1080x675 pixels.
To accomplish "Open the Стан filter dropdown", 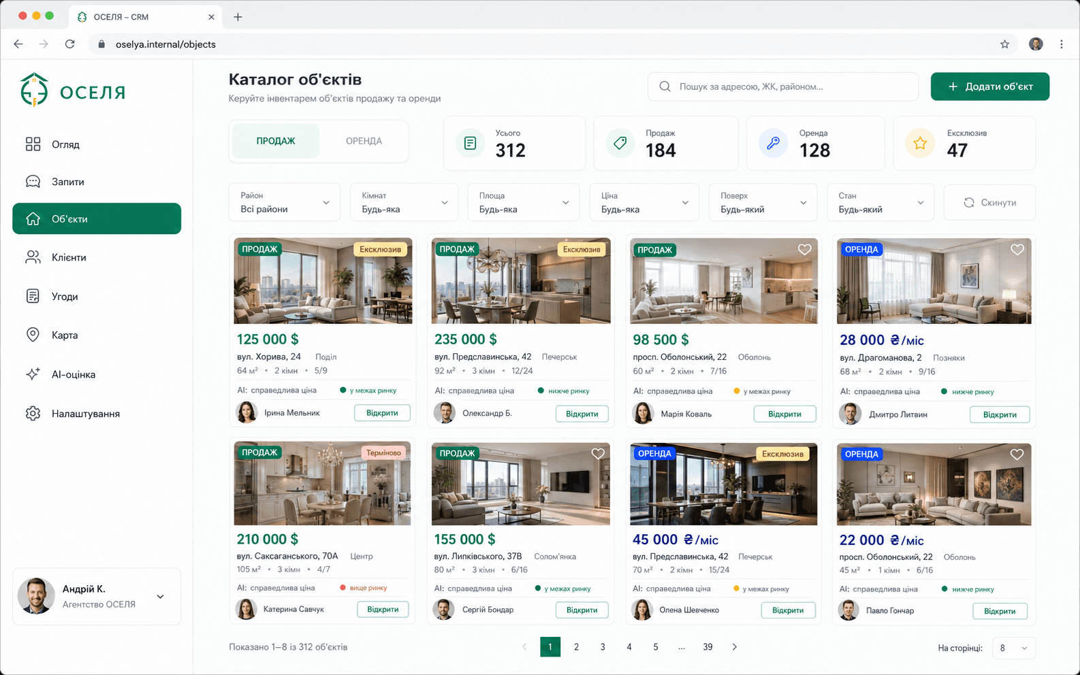I will coord(880,202).
